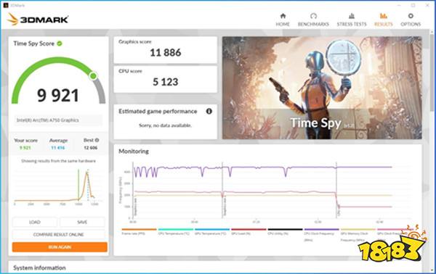Click the Time Spy score 9 921
This screenshot has width=436, height=274.
click(58, 96)
